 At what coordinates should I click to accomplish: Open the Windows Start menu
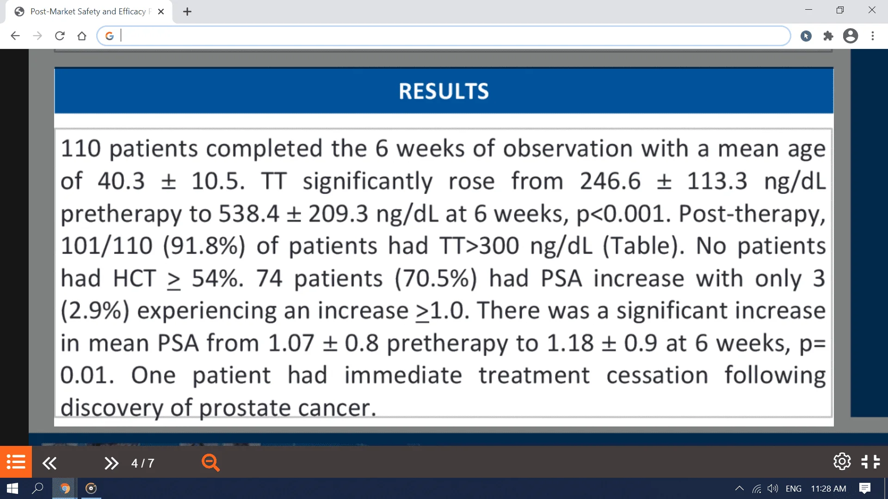[12, 488]
